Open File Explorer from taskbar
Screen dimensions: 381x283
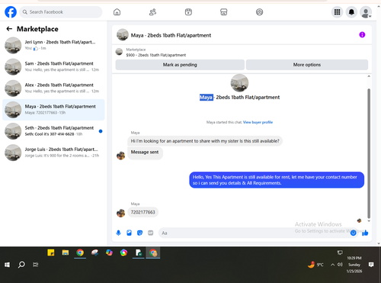click(66, 252)
